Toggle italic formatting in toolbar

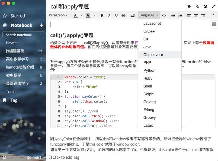(109, 15)
